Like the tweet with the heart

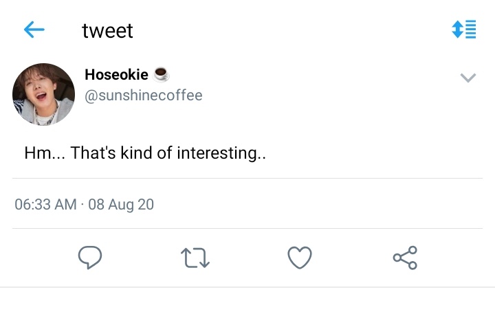click(300, 258)
